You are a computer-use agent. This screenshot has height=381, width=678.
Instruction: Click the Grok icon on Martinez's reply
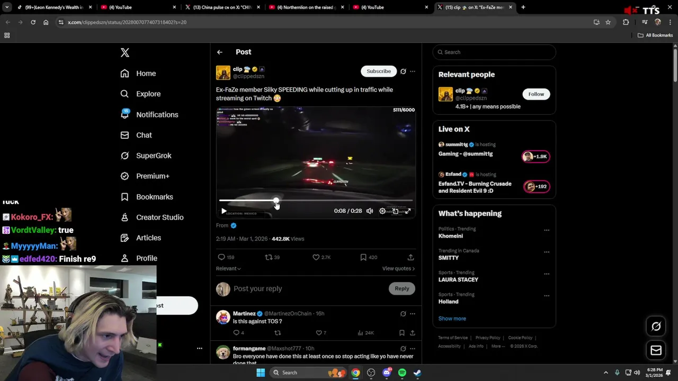(403, 314)
